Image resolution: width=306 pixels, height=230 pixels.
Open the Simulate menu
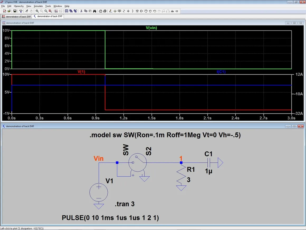coord(38,6)
